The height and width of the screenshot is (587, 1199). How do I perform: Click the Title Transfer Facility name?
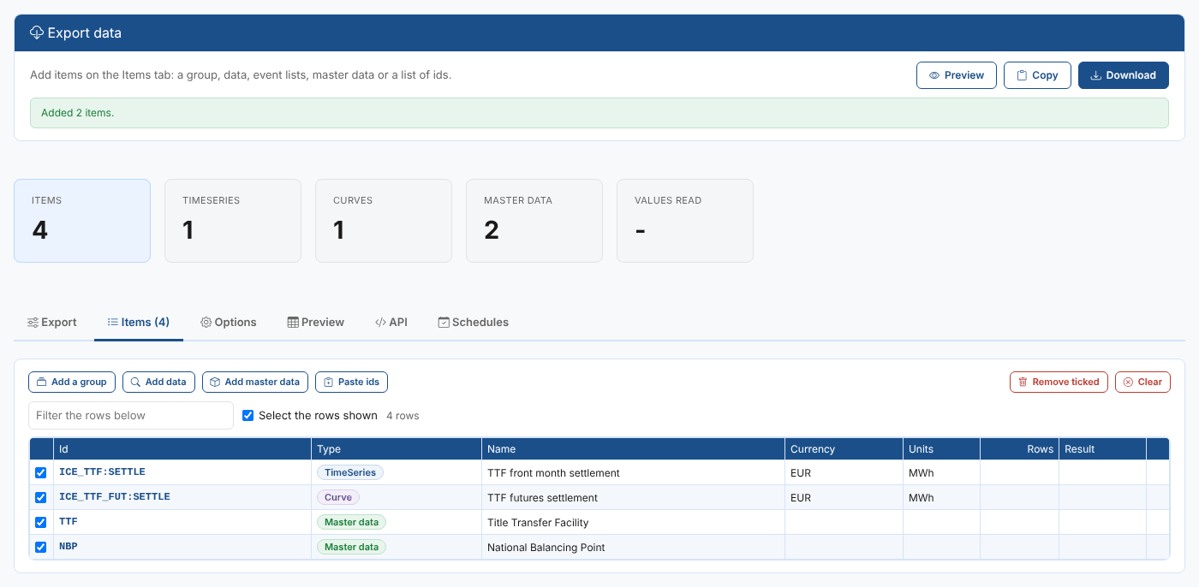tap(538, 523)
